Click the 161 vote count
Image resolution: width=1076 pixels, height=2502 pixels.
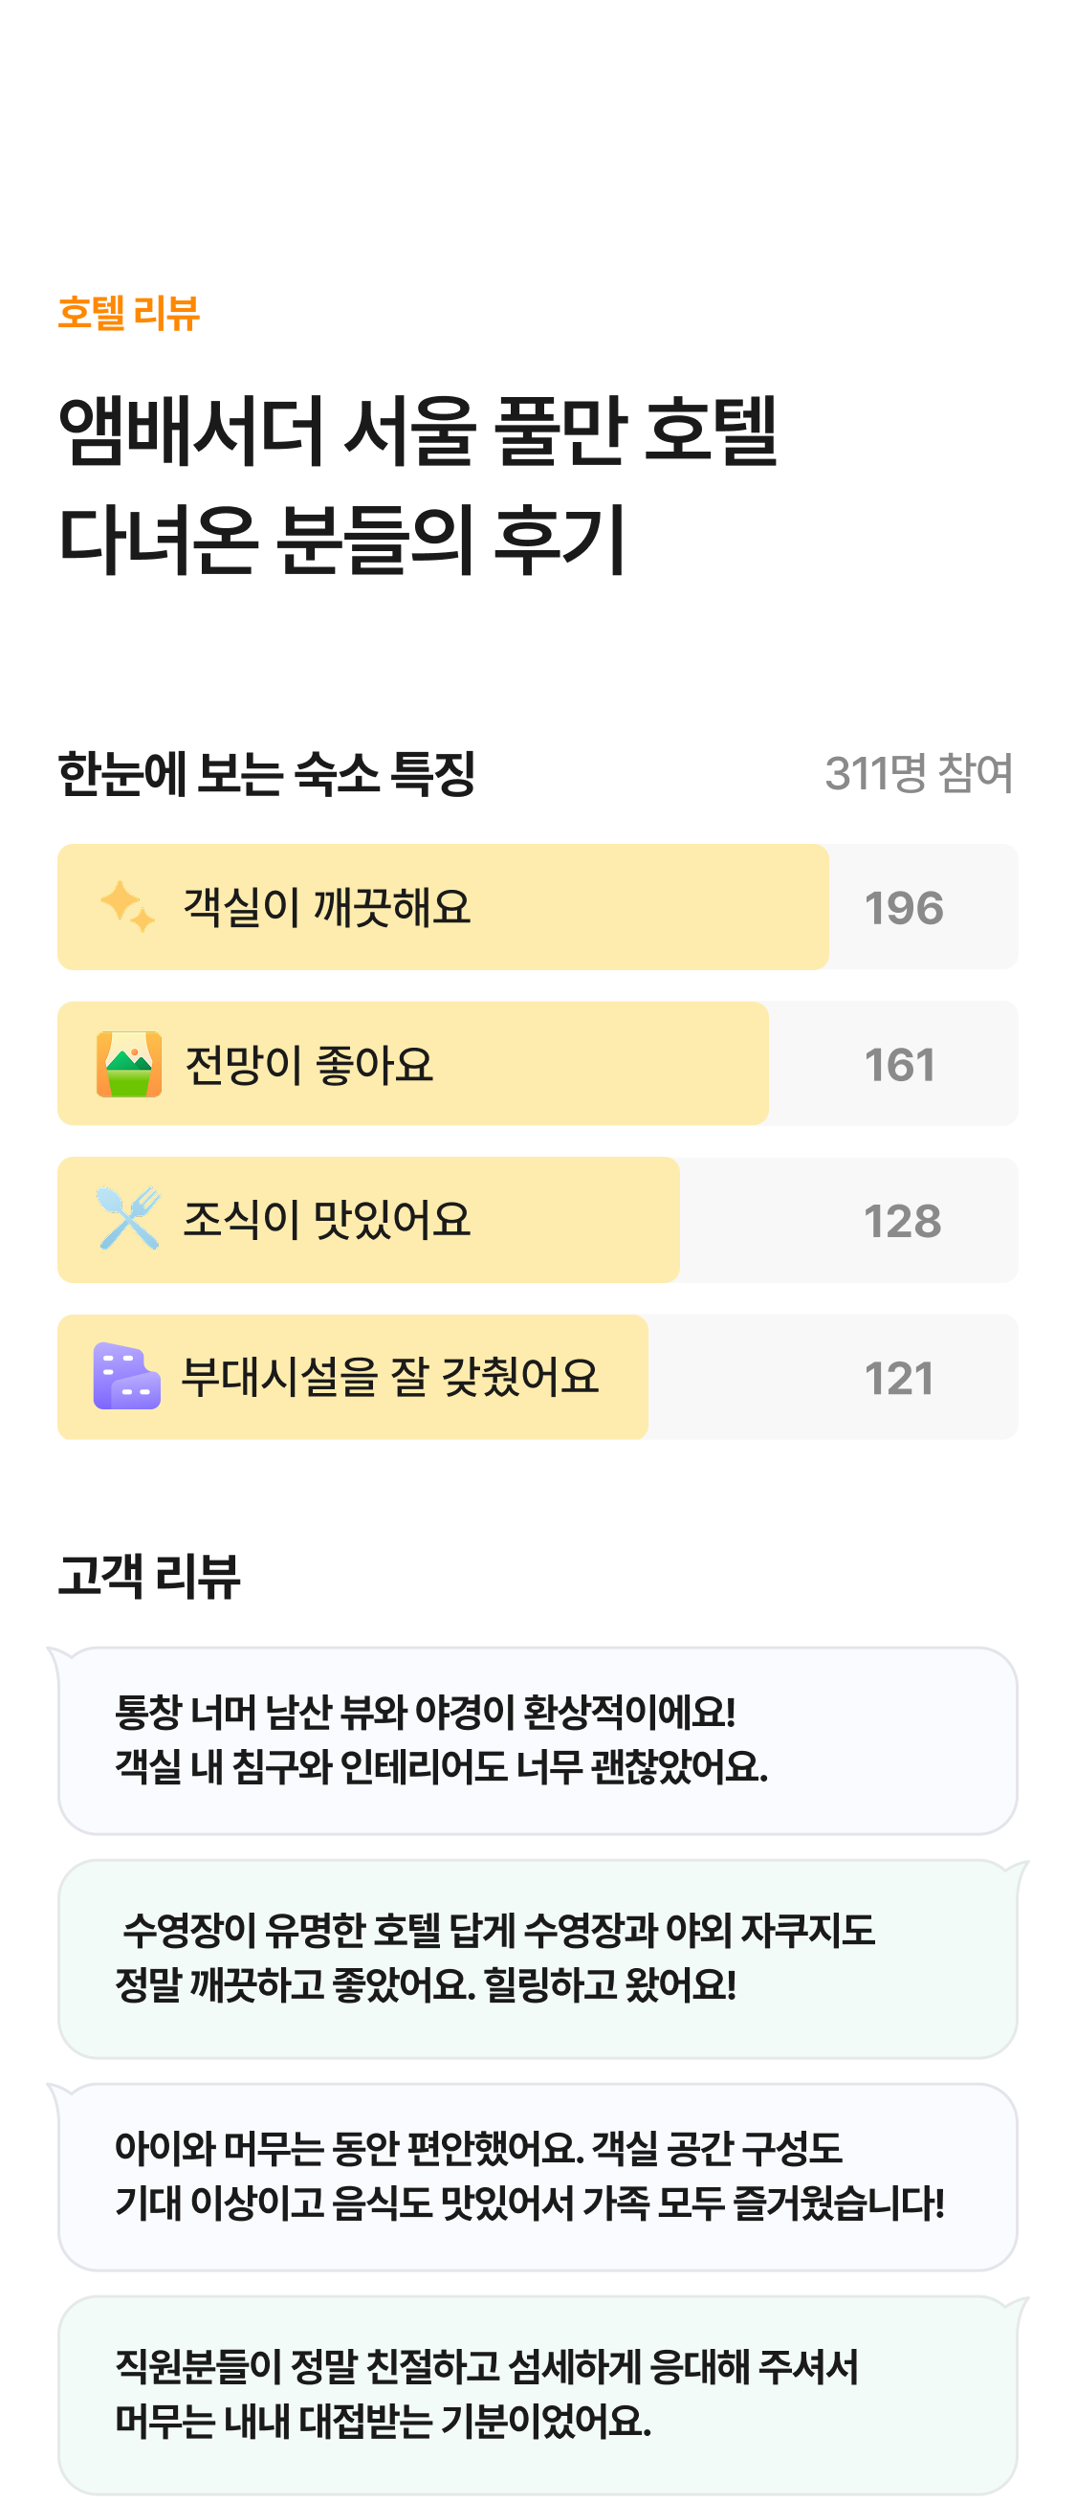click(899, 1065)
